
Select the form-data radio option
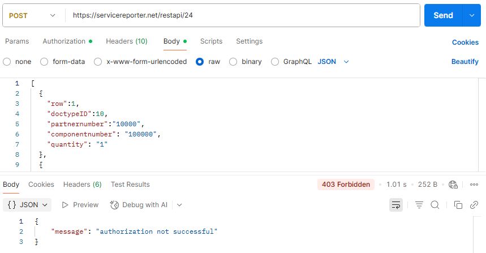(x=44, y=62)
